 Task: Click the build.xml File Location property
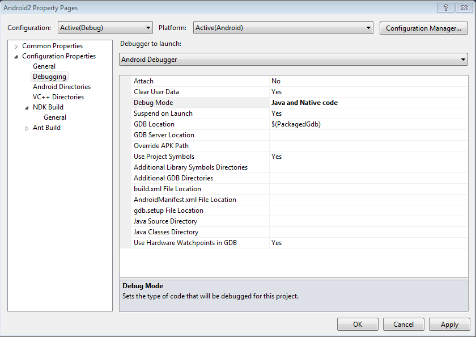pos(167,189)
